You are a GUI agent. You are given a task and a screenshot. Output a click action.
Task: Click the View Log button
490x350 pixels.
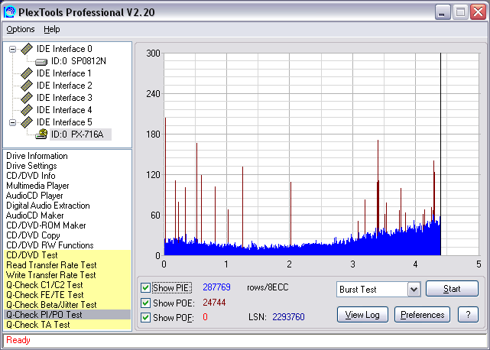(362, 315)
